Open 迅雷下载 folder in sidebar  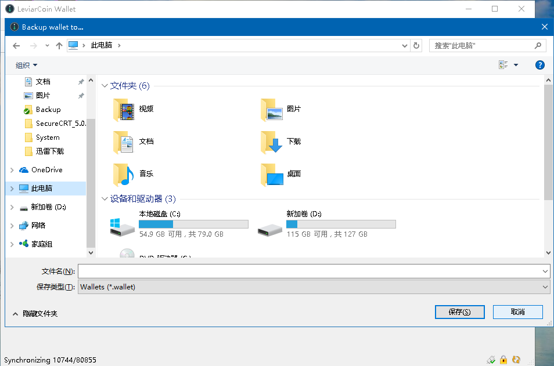click(x=50, y=151)
